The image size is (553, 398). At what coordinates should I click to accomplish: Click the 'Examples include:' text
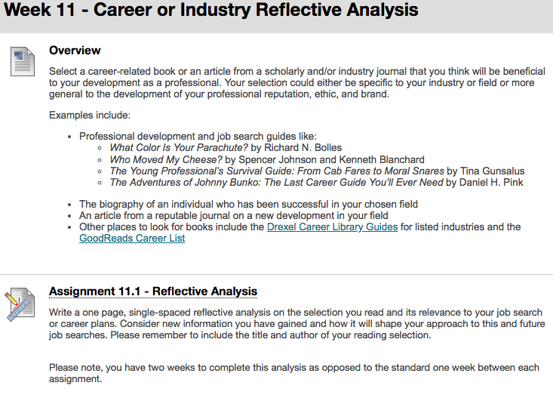point(90,115)
